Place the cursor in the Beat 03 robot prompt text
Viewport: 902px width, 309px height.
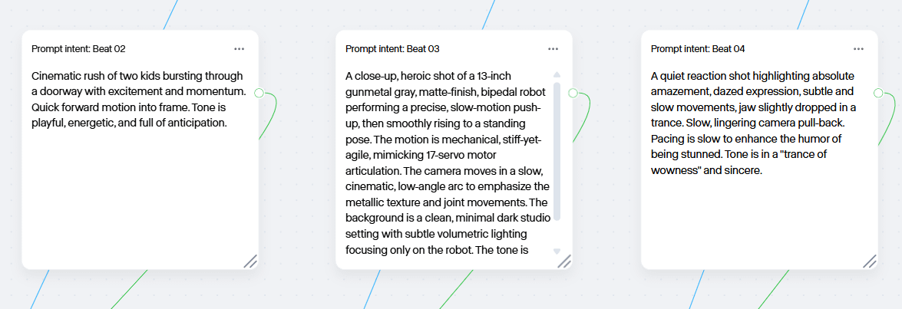[x=447, y=163]
